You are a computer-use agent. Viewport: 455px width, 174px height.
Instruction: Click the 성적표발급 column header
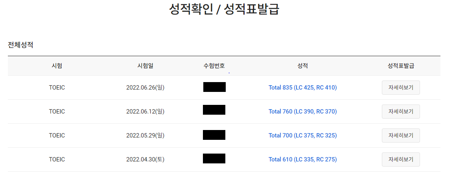click(x=401, y=66)
